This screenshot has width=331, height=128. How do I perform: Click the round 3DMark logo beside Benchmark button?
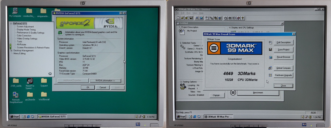[233, 92]
